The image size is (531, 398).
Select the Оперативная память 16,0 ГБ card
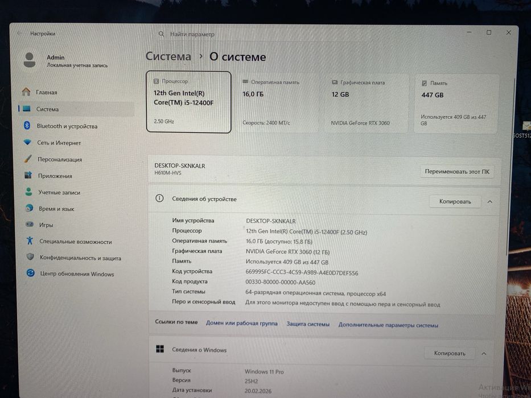pyautogui.click(x=277, y=102)
